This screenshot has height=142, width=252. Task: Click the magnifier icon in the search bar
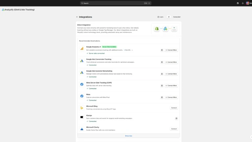tap(82, 3)
